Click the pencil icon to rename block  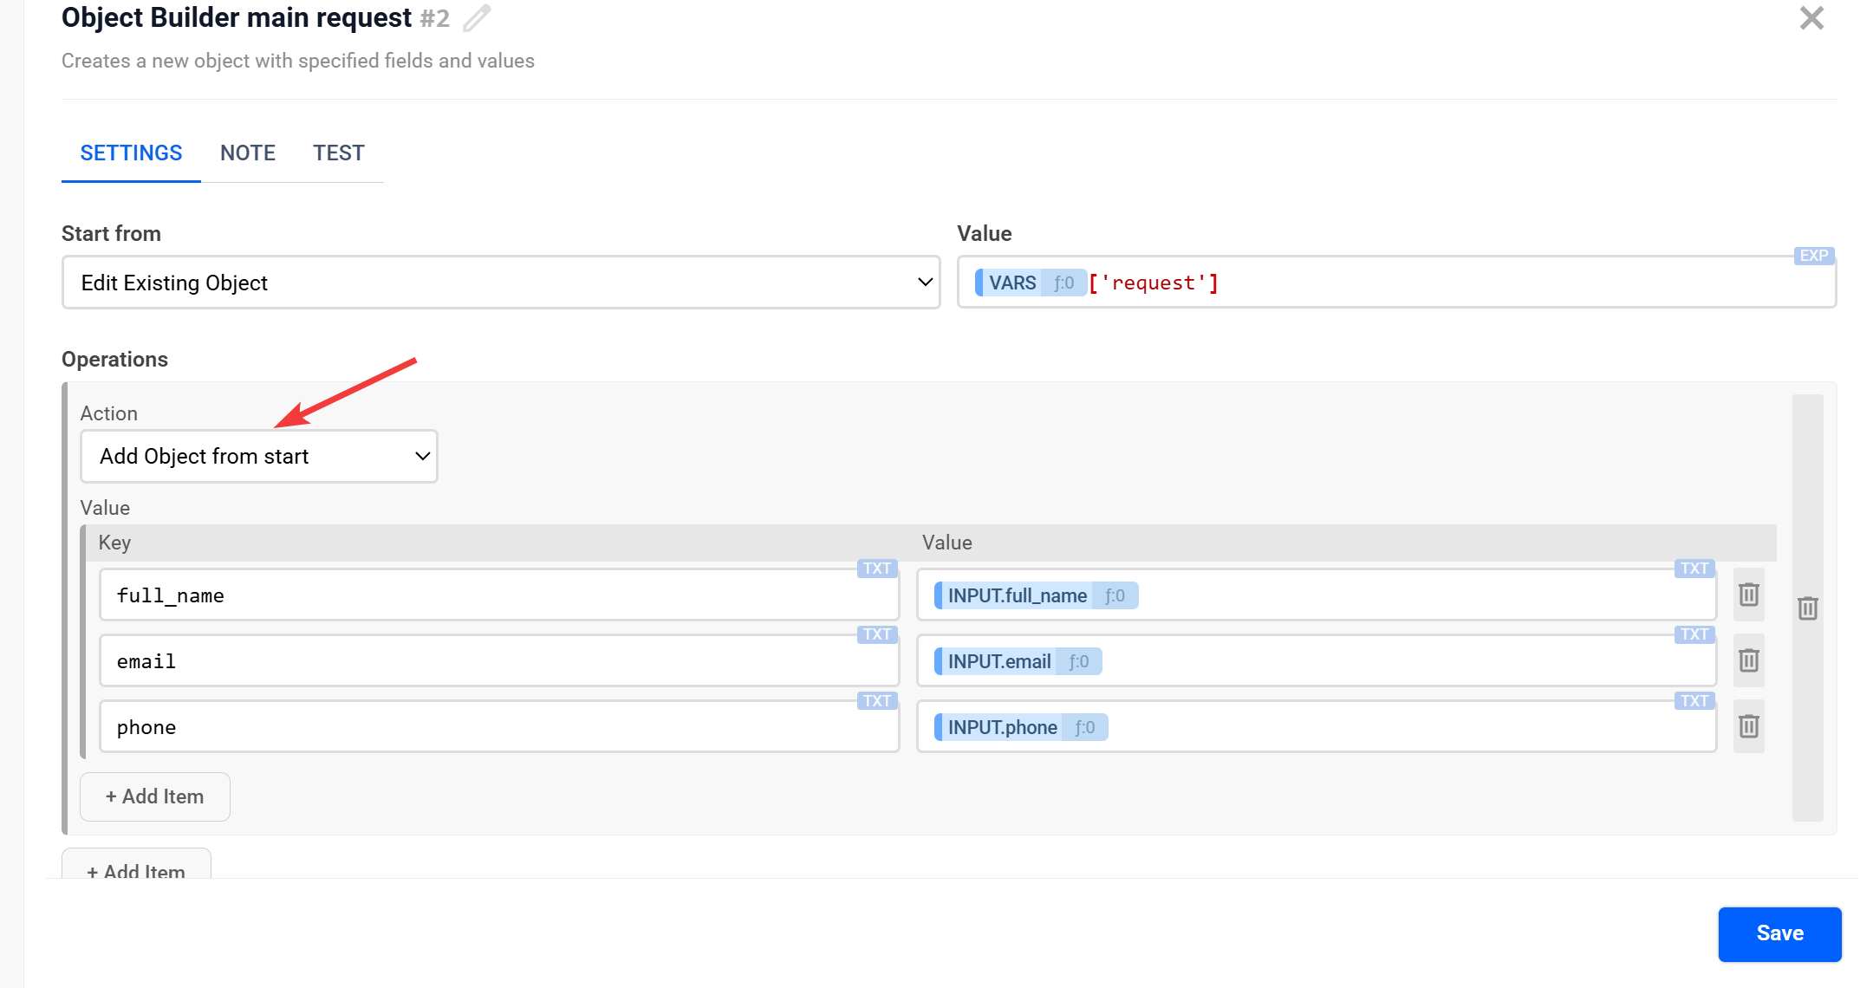coord(477,18)
